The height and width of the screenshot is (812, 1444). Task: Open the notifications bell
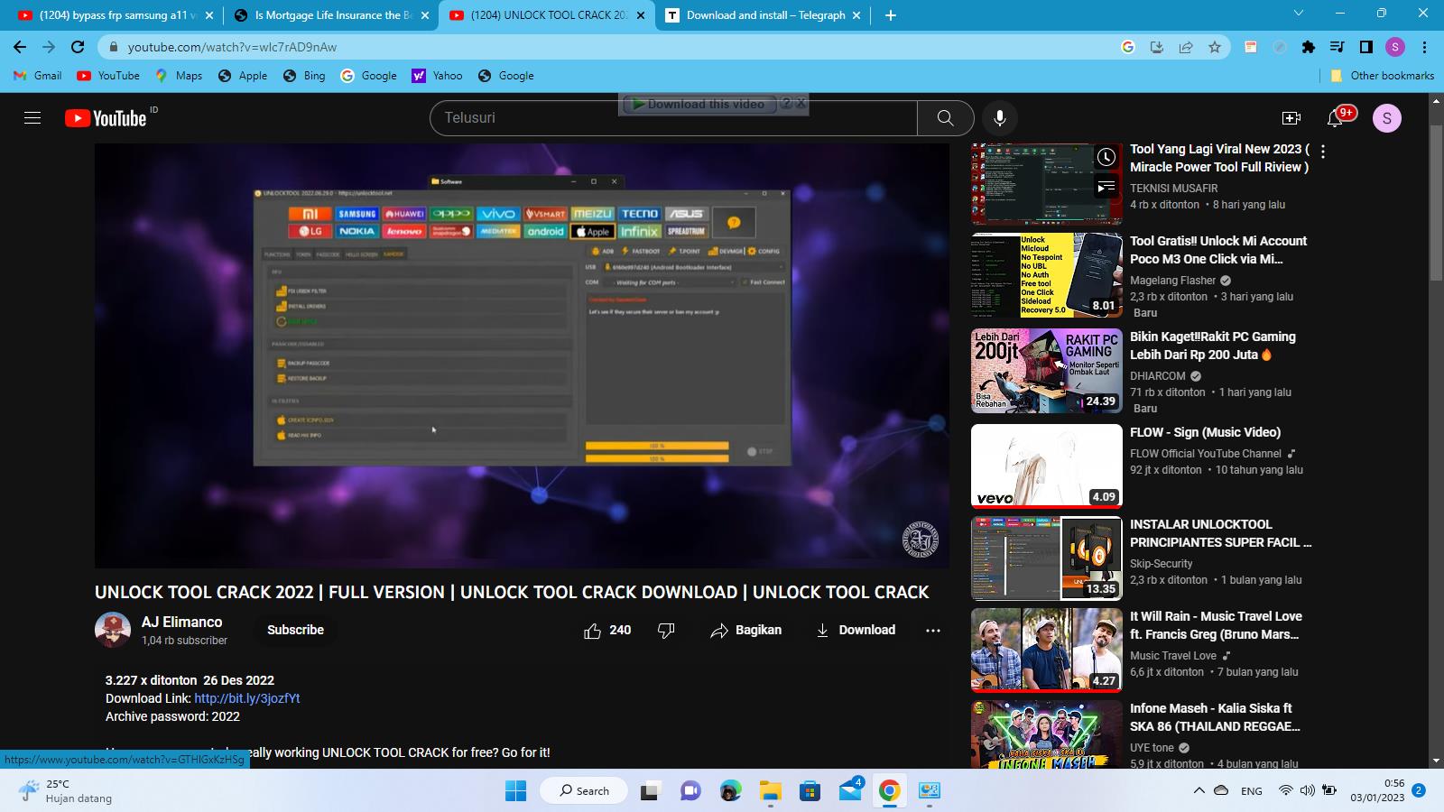1336,118
